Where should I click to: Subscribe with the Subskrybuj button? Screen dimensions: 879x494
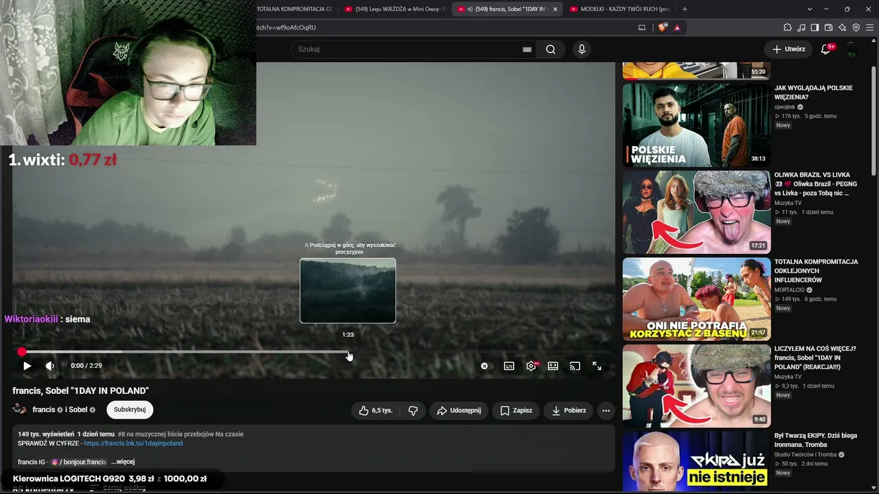tap(130, 410)
